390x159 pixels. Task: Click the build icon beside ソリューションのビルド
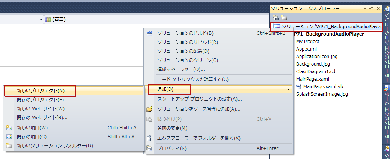tap(149, 33)
